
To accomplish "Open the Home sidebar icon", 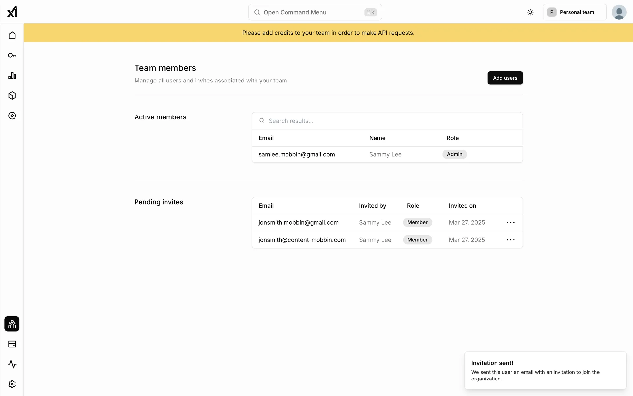I will (12, 35).
